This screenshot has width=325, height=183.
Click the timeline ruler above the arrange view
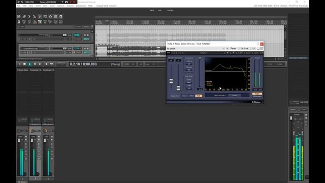point(191,22)
